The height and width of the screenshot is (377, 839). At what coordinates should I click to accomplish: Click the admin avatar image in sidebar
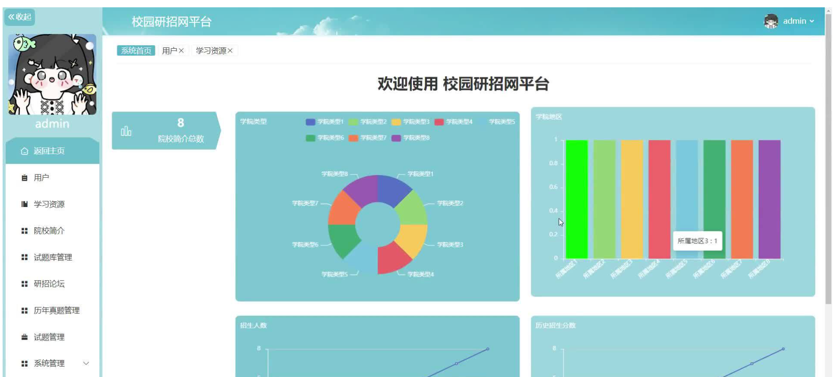[x=52, y=74]
